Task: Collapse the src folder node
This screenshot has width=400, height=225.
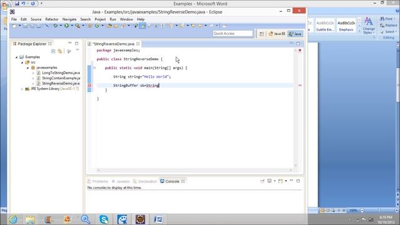Action: click(x=22, y=62)
